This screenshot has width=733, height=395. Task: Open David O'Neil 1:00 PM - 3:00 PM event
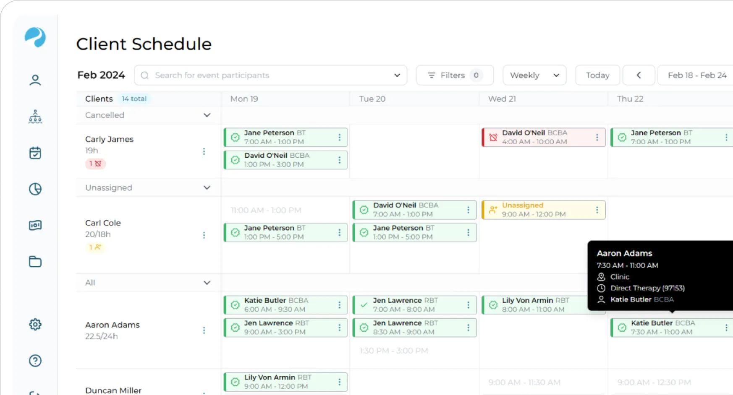click(x=285, y=160)
